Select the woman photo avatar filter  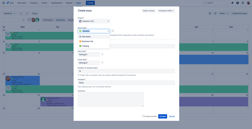click(34, 20)
